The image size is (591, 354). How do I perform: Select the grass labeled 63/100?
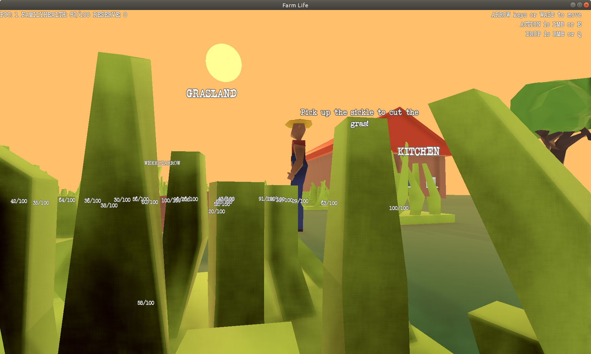click(x=329, y=203)
